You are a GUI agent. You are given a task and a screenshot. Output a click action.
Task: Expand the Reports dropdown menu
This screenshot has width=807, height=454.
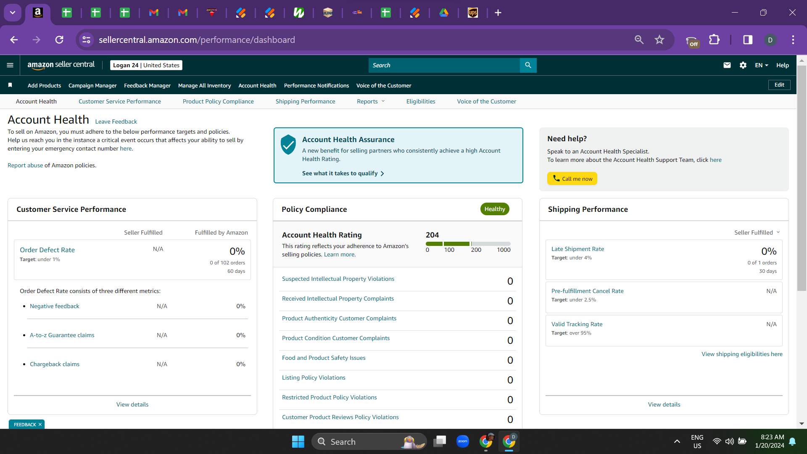coord(371,101)
